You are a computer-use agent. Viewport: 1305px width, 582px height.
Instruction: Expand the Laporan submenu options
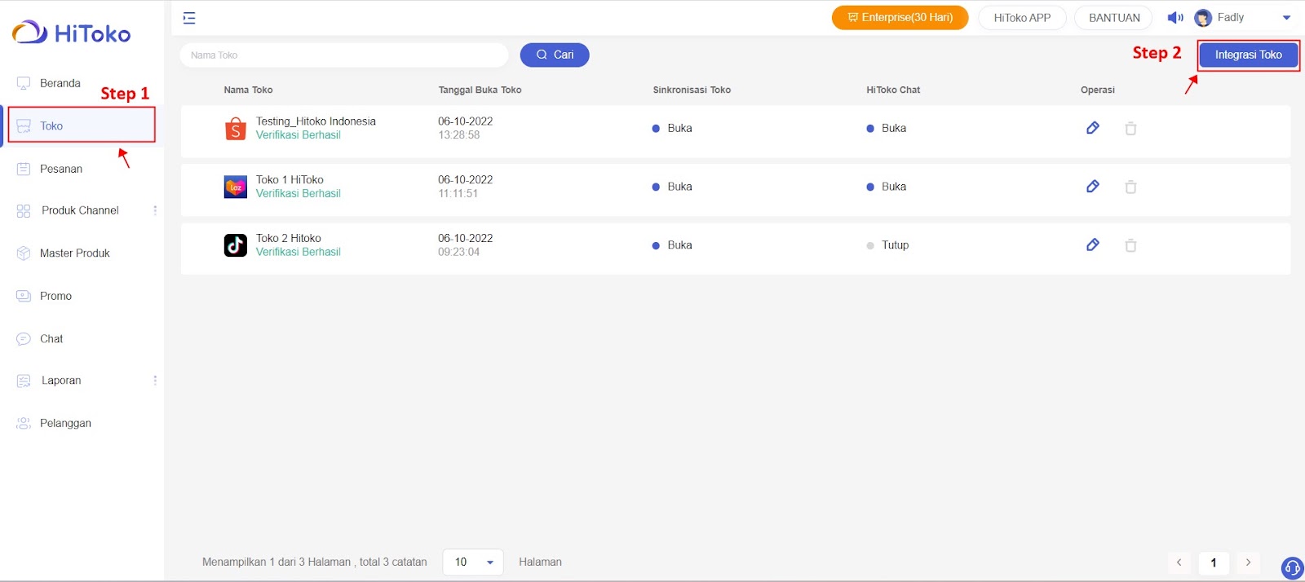(x=155, y=381)
